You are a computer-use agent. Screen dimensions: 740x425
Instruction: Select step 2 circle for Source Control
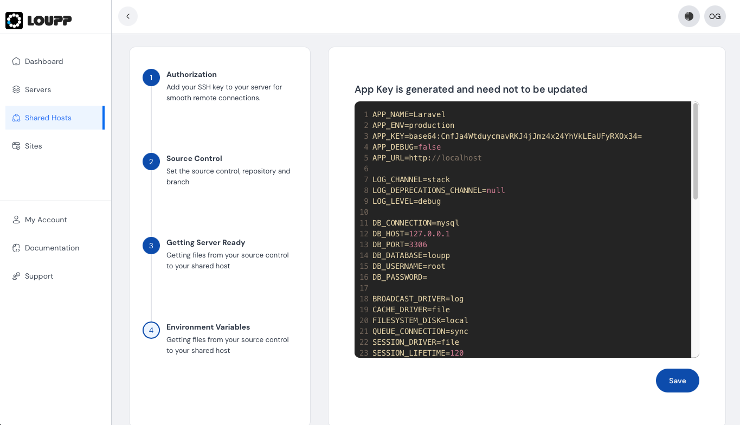coord(151,162)
